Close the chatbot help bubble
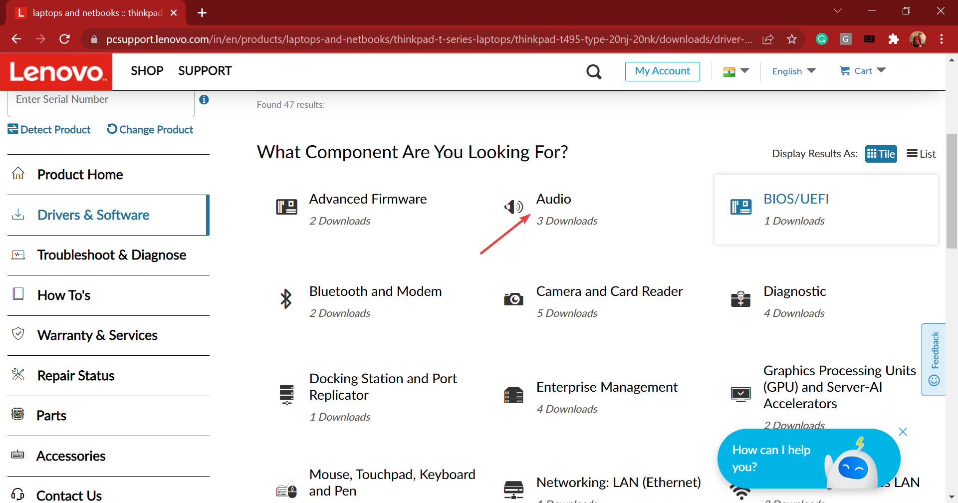958x503 pixels. [903, 432]
